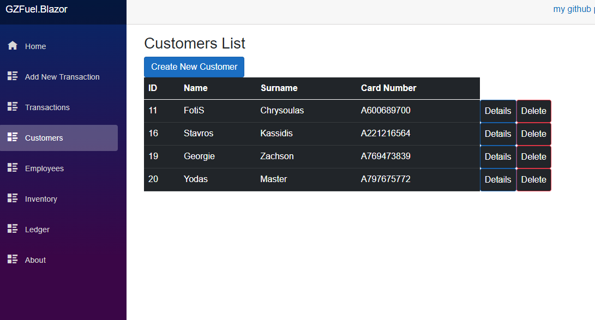The height and width of the screenshot is (320, 595).
Task: View Details for Stavros Kassidis
Action: click(498, 134)
